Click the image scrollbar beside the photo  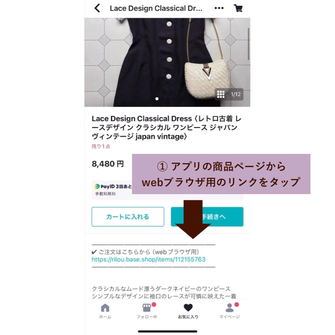point(248,44)
